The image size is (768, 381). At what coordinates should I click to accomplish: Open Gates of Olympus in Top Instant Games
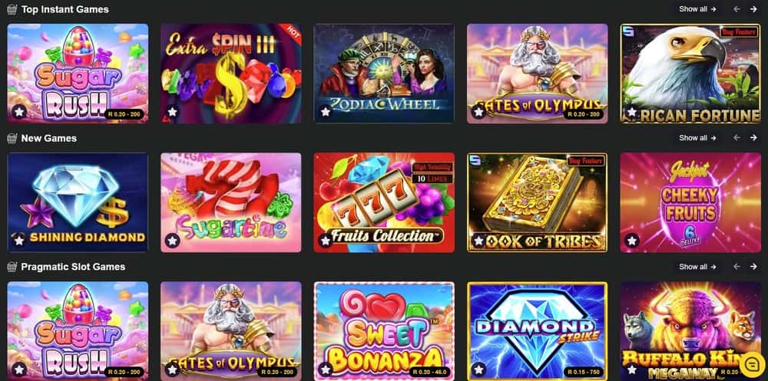(538, 74)
